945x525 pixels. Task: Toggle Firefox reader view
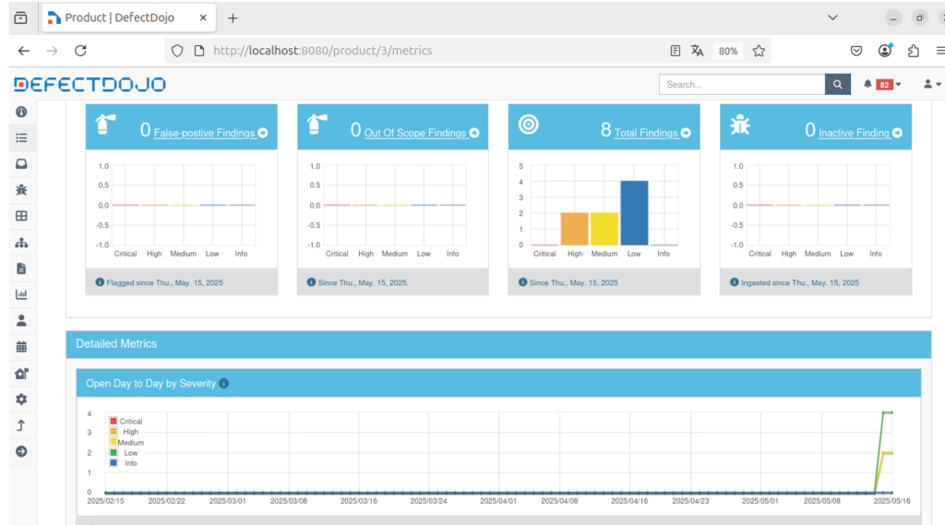pos(676,51)
